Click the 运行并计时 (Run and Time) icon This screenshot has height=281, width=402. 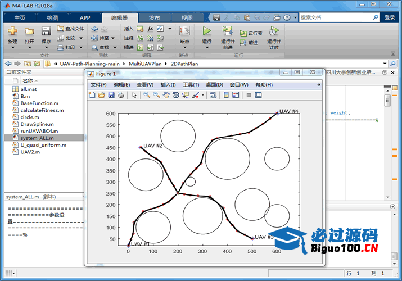(274, 31)
